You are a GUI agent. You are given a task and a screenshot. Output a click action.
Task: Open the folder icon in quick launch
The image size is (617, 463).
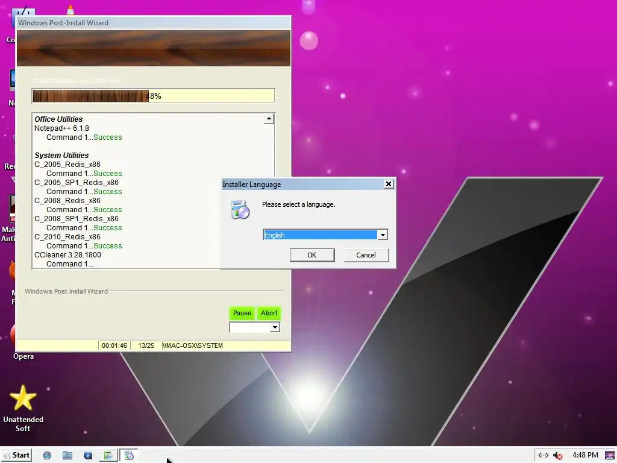(67, 455)
